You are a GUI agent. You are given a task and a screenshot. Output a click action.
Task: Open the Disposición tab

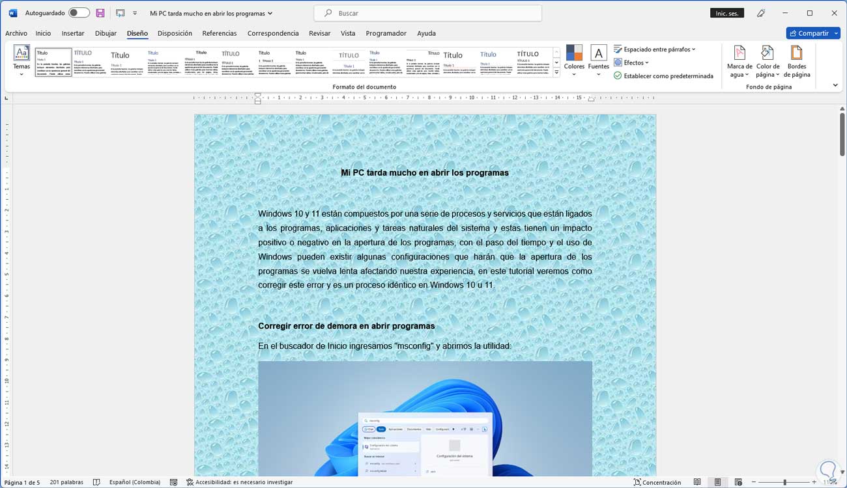click(175, 33)
